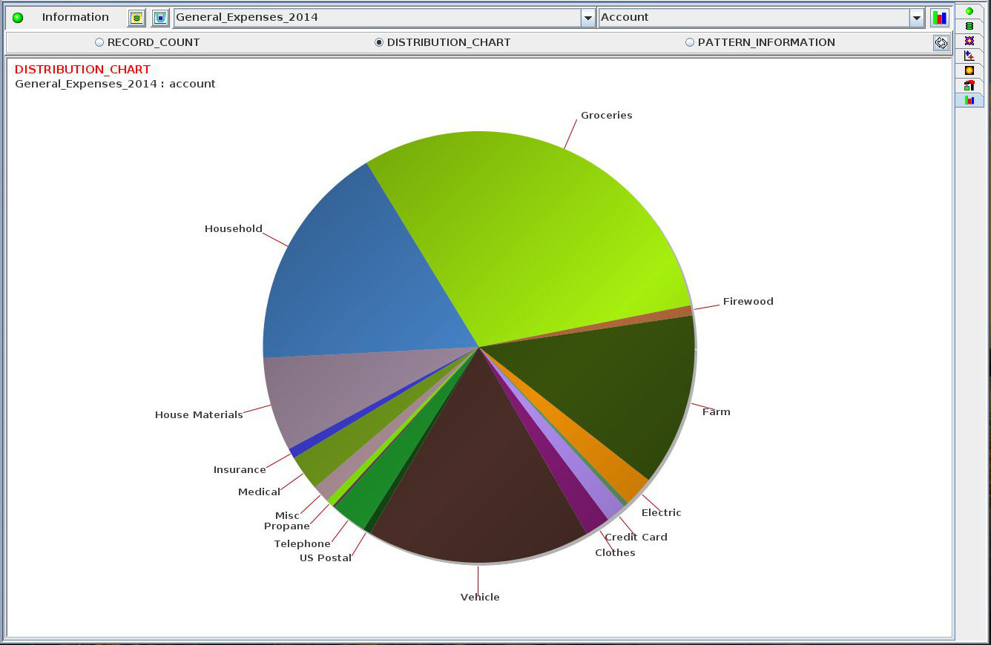Open the scatter plot stars sidebar tab

pos(969,56)
